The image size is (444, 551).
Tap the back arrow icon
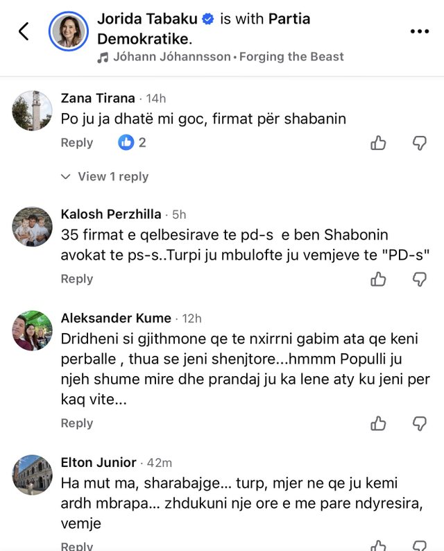pyautogui.click(x=24, y=31)
